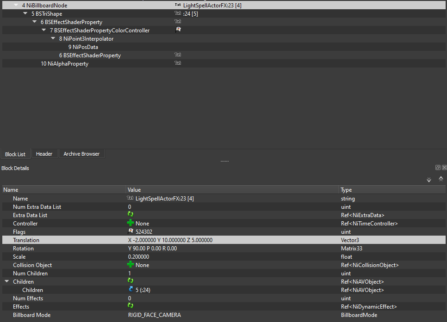The height and width of the screenshot is (322, 447).
Task: Click the Txt icon in Name value cell
Action: click(x=130, y=198)
